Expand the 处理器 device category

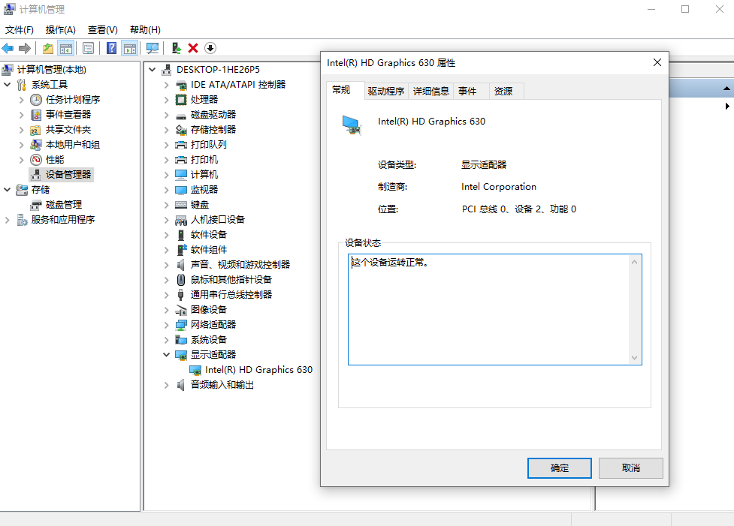click(x=166, y=99)
